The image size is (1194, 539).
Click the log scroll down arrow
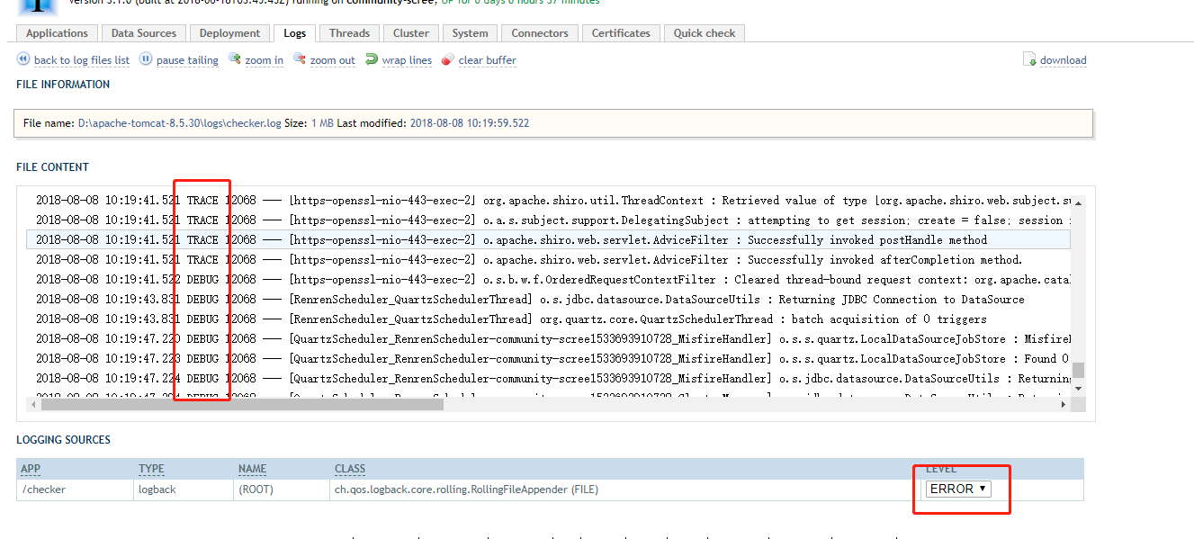pos(1078,388)
